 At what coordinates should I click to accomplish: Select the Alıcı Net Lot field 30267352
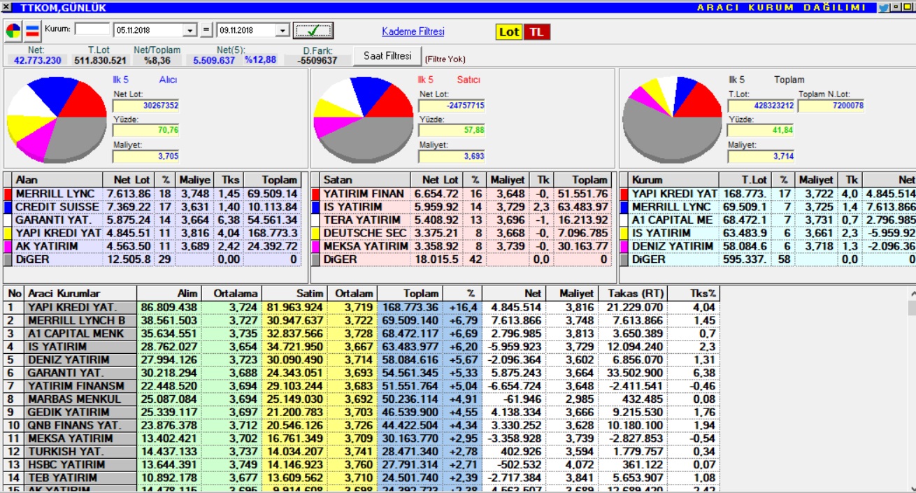tap(146, 106)
